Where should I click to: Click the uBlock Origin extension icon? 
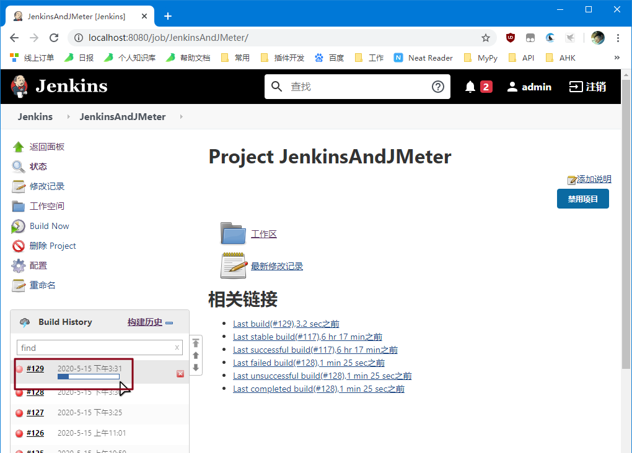[x=511, y=38]
